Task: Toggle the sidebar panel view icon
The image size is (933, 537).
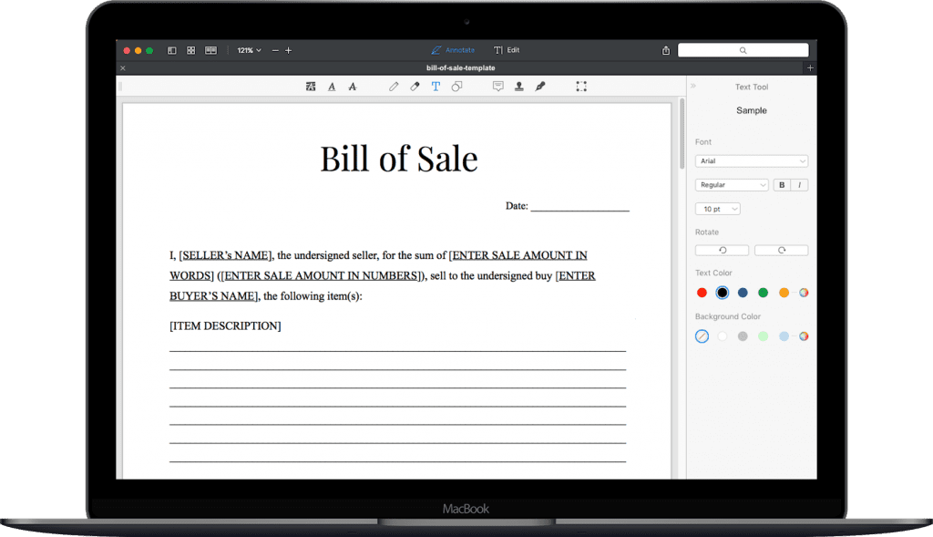Action: tap(172, 51)
